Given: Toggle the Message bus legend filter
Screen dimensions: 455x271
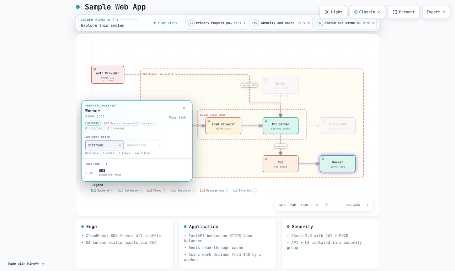Looking at the screenshot, I should [214, 190].
